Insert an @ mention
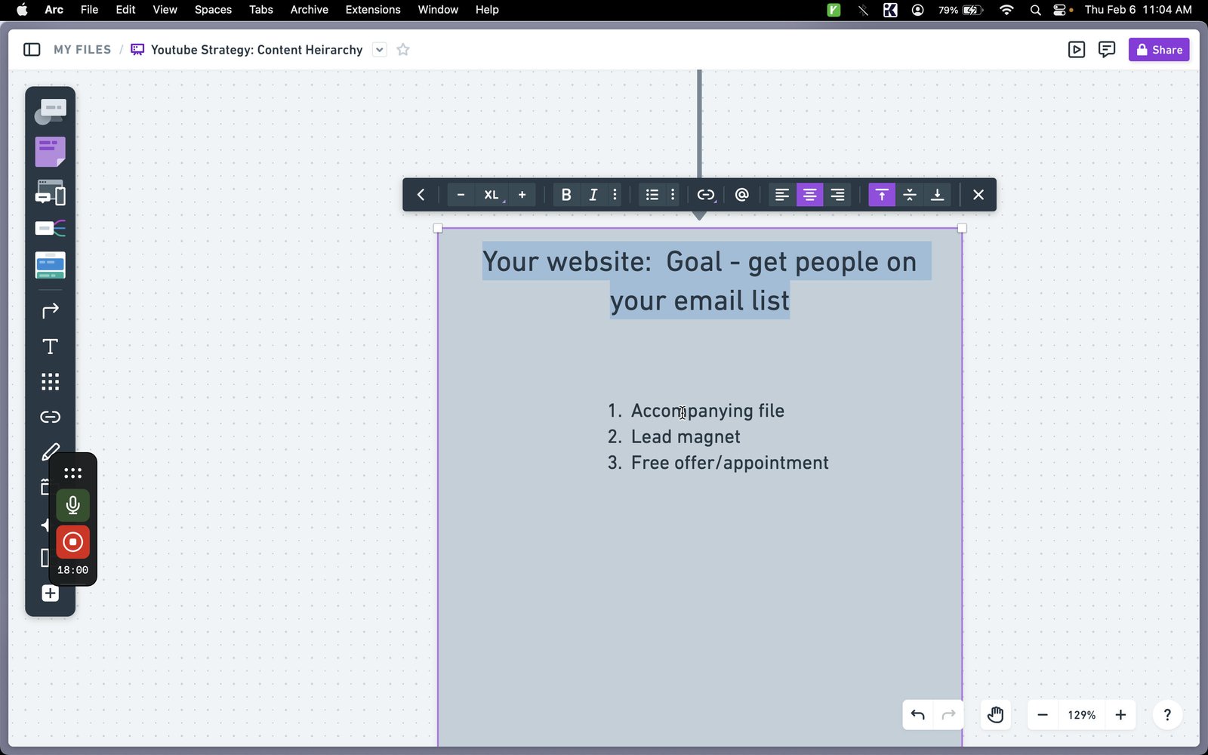 [x=741, y=195]
